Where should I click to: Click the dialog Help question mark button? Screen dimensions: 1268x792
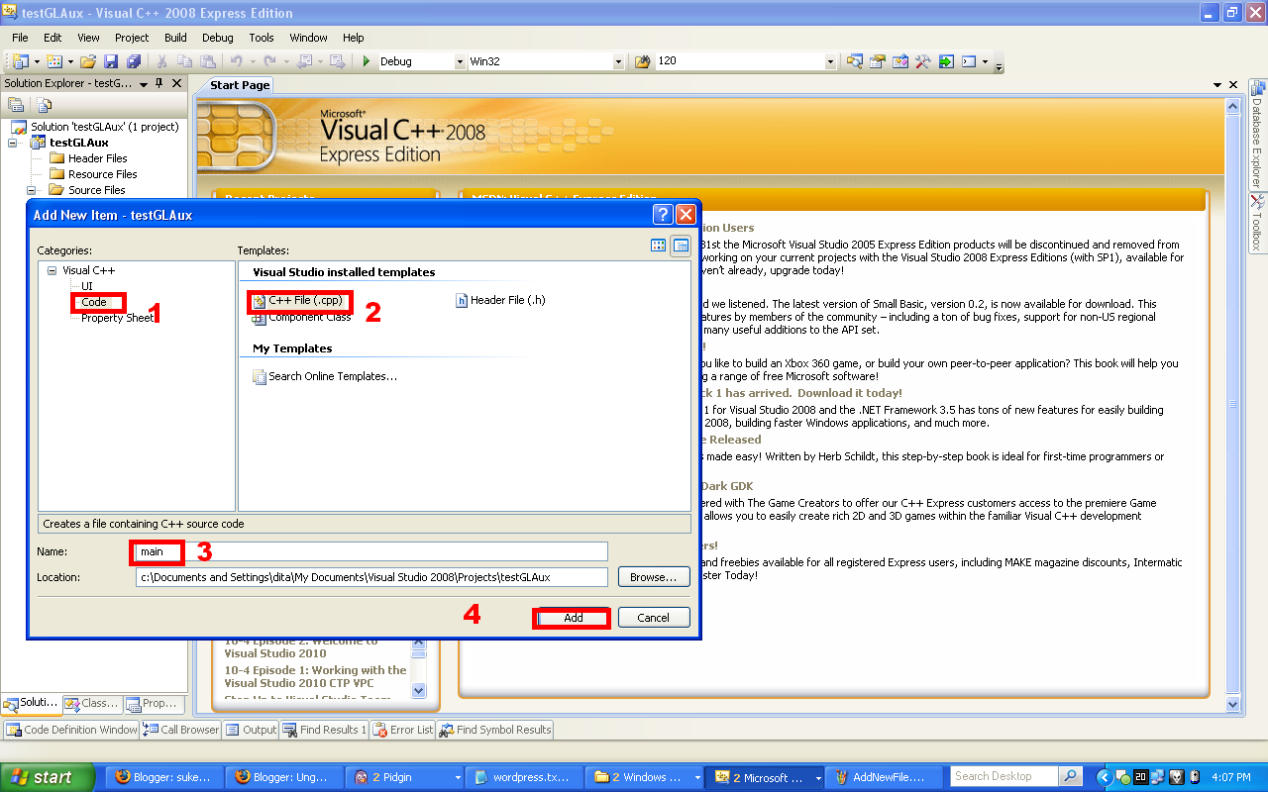[663, 214]
